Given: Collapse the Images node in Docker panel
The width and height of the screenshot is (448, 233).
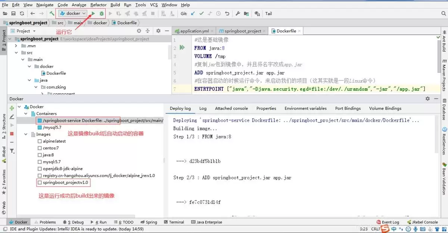Looking at the screenshot, I should point(26,134).
